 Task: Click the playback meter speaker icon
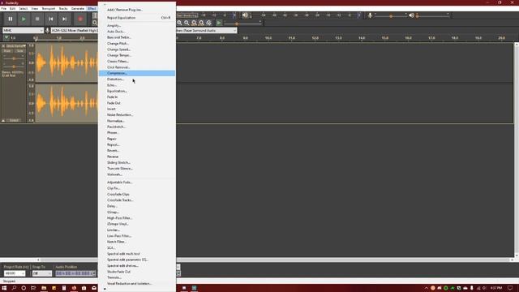(x=245, y=15)
